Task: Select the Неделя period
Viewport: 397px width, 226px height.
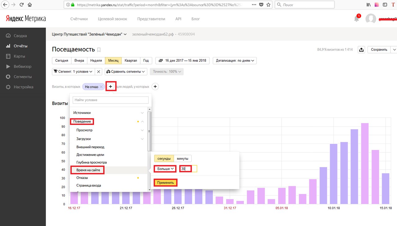Action: pos(96,60)
